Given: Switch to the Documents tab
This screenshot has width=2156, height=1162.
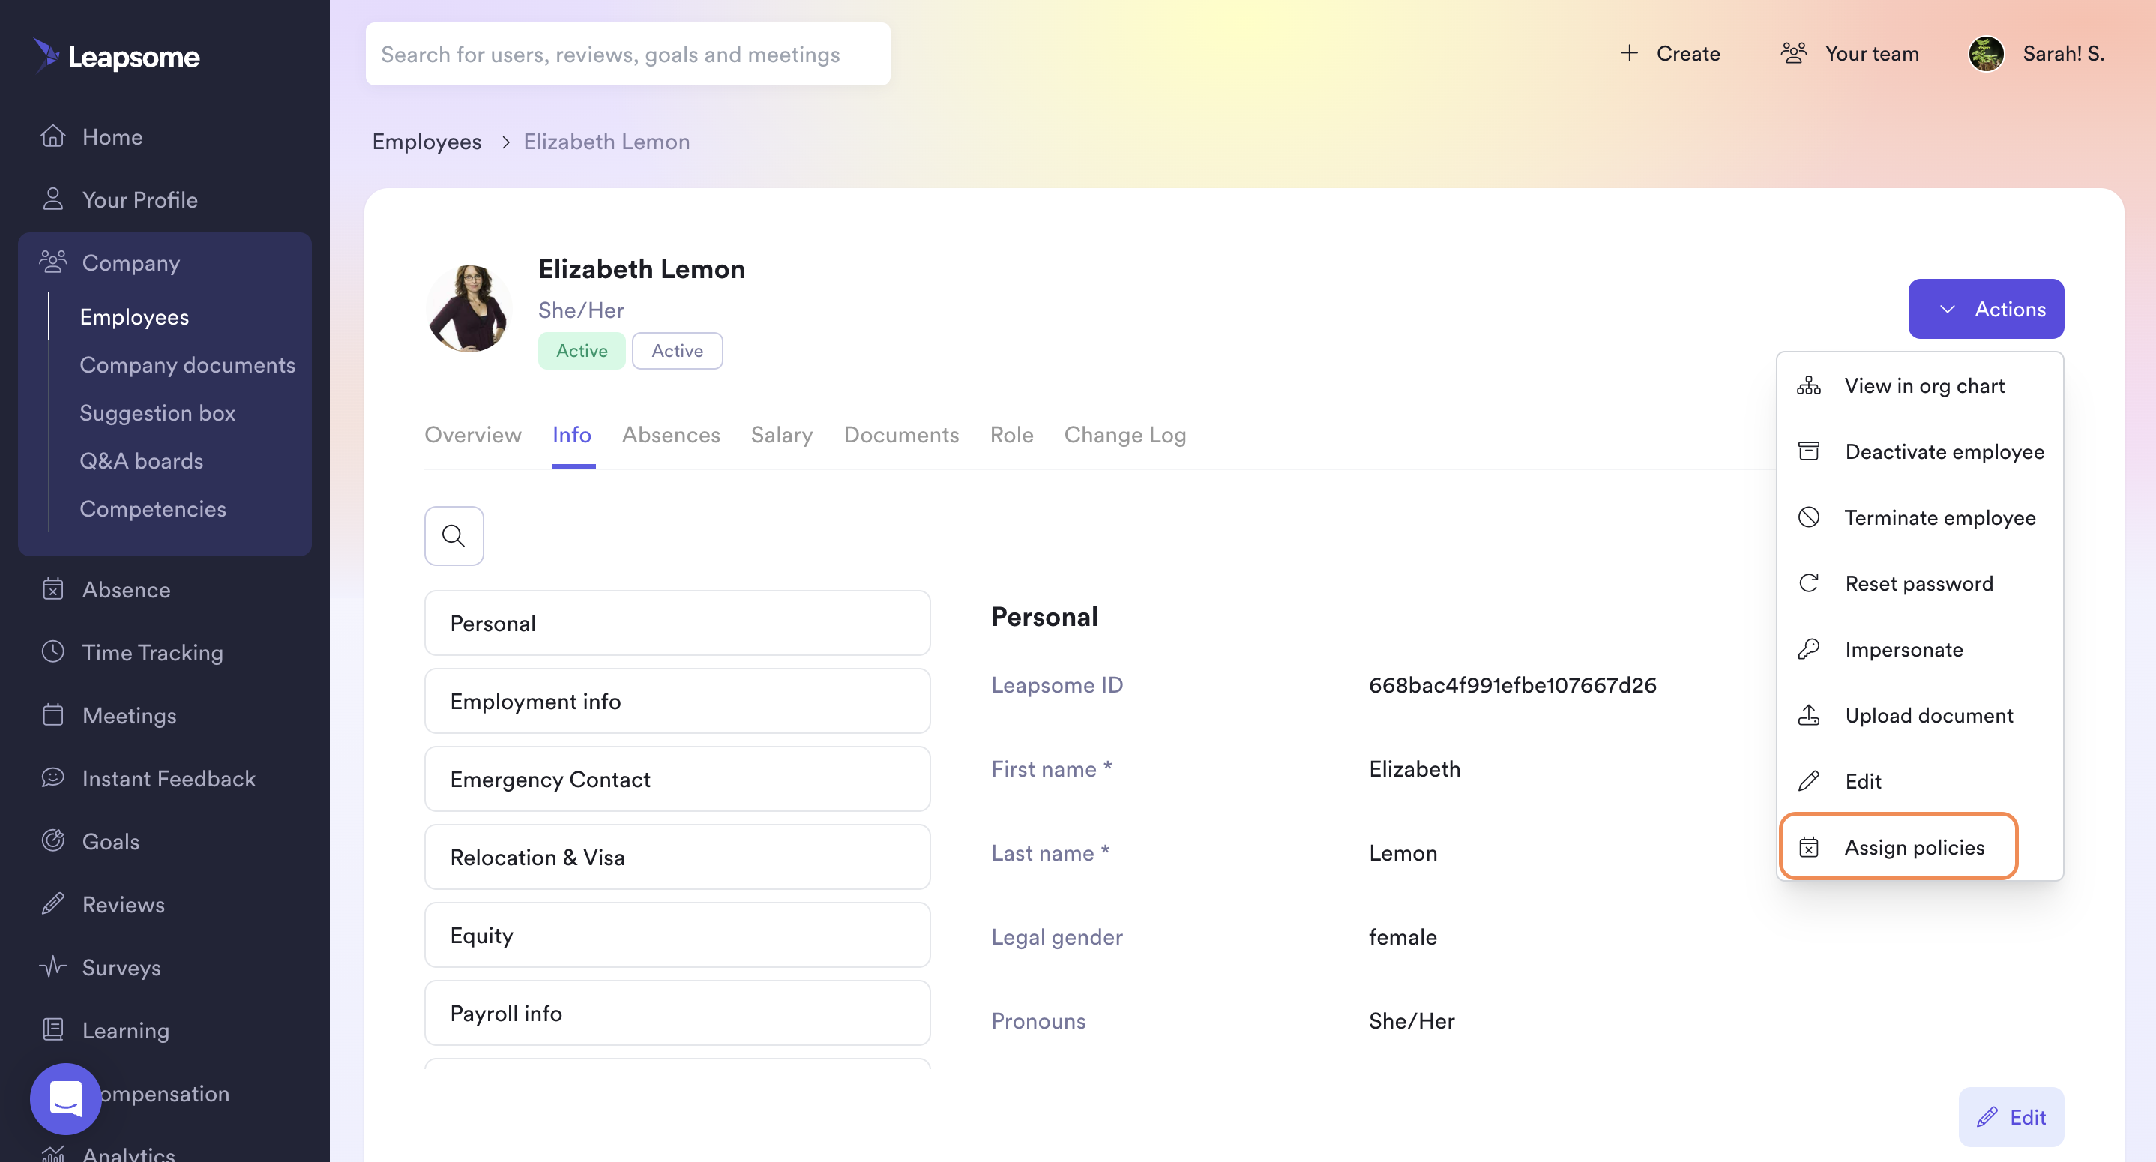Looking at the screenshot, I should (x=901, y=435).
